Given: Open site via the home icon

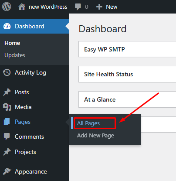Looking at the screenshot, I should click(x=22, y=7).
